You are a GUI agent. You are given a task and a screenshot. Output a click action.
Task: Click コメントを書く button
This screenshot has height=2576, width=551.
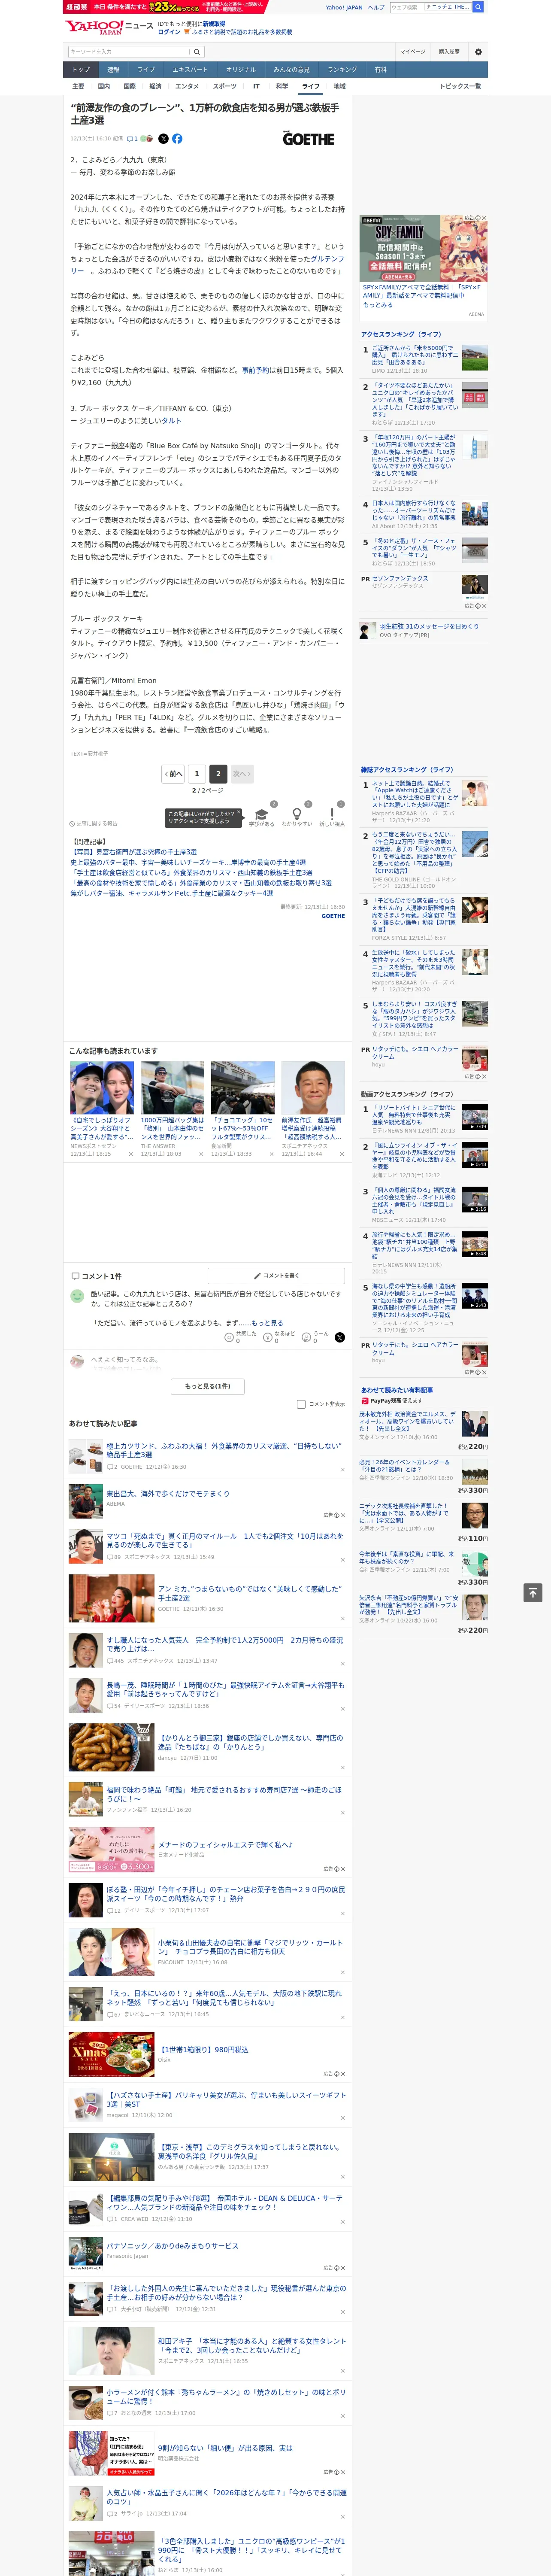(x=276, y=1276)
